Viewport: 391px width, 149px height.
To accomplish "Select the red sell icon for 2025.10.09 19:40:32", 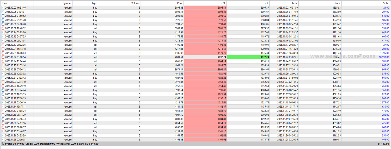I will pyautogui.click(x=3, y=28).
